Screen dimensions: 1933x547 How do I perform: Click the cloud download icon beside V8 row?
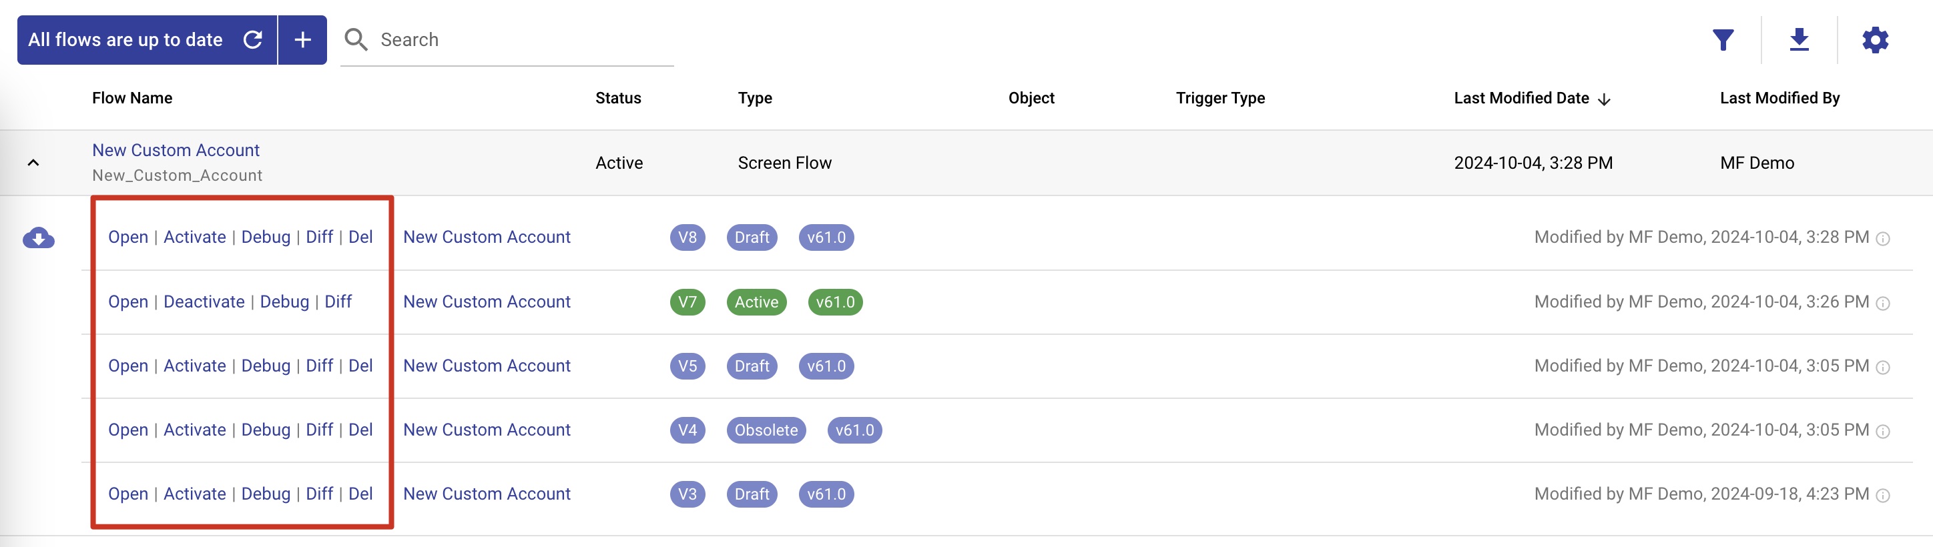tap(38, 238)
